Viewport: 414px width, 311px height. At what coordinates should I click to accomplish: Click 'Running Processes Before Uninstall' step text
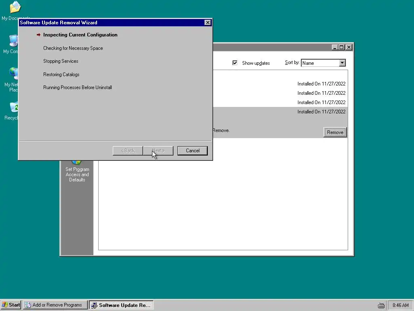[x=77, y=87]
